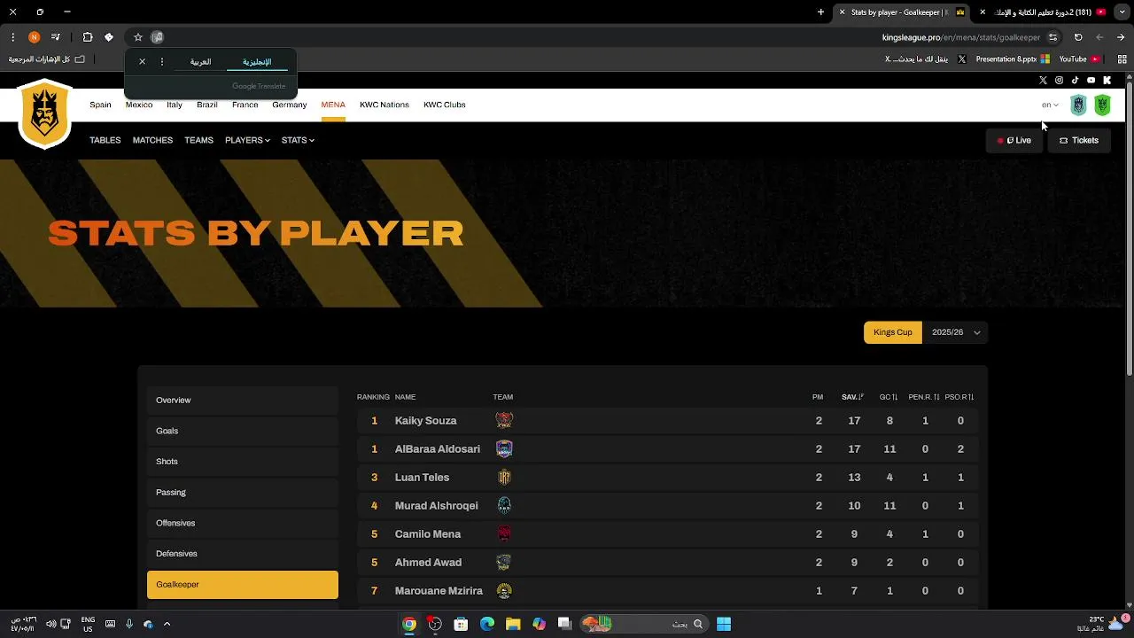Open the TikTok social icon in header
The image size is (1134, 638).
(1075, 81)
